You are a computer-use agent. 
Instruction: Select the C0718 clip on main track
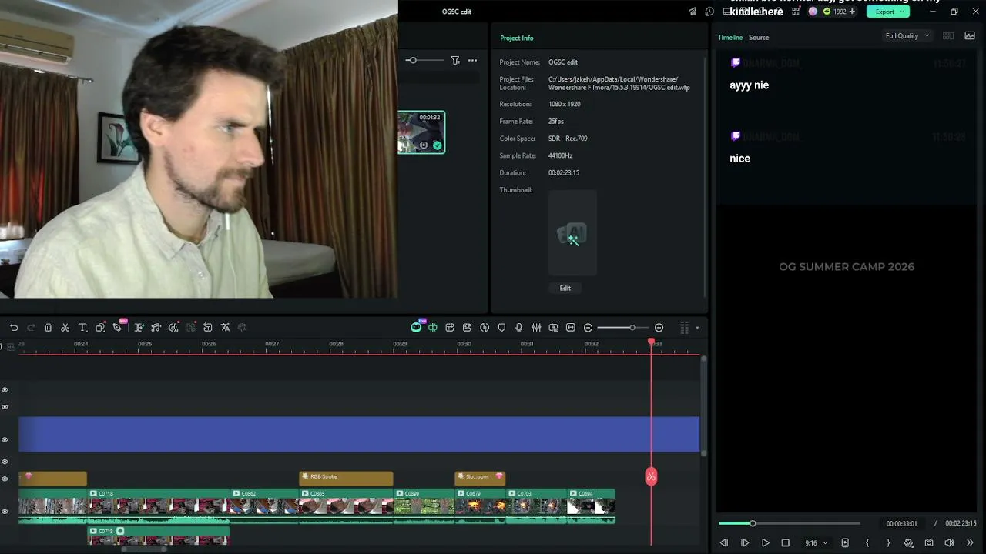(x=158, y=506)
